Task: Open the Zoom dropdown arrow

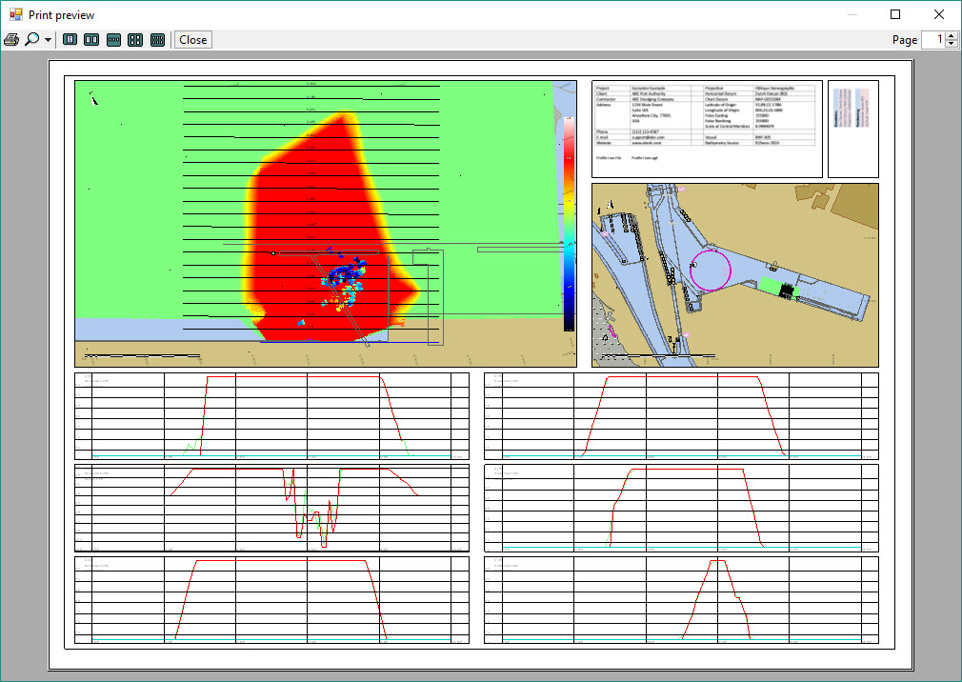Action: point(48,40)
